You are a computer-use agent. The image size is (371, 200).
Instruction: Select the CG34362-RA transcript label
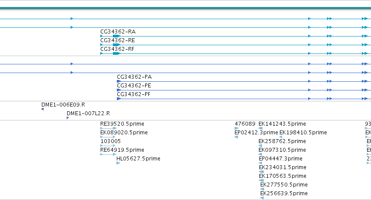(x=118, y=32)
